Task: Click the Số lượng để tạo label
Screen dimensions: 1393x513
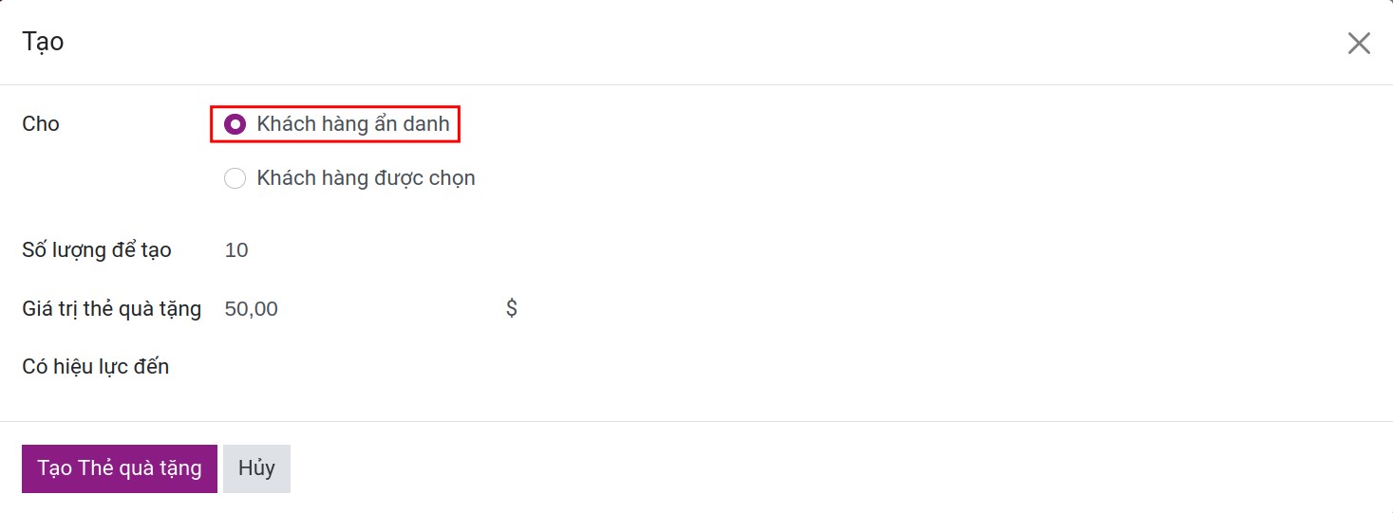Action: point(97,250)
